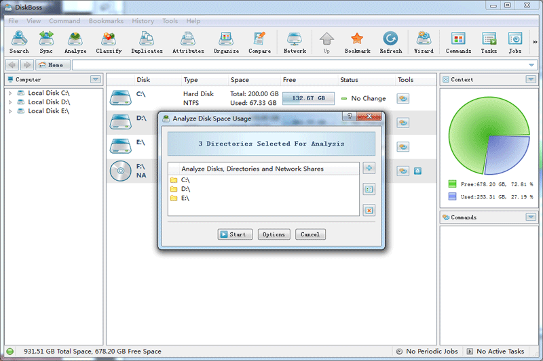The image size is (543, 361).
Task: Open the Bookmarks menu
Action: [106, 21]
